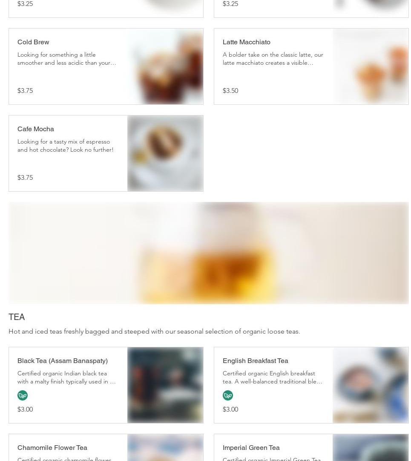The image size is (411, 461).
Task: Open the Latte Macchiato item title
Action: tap(246, 42)
